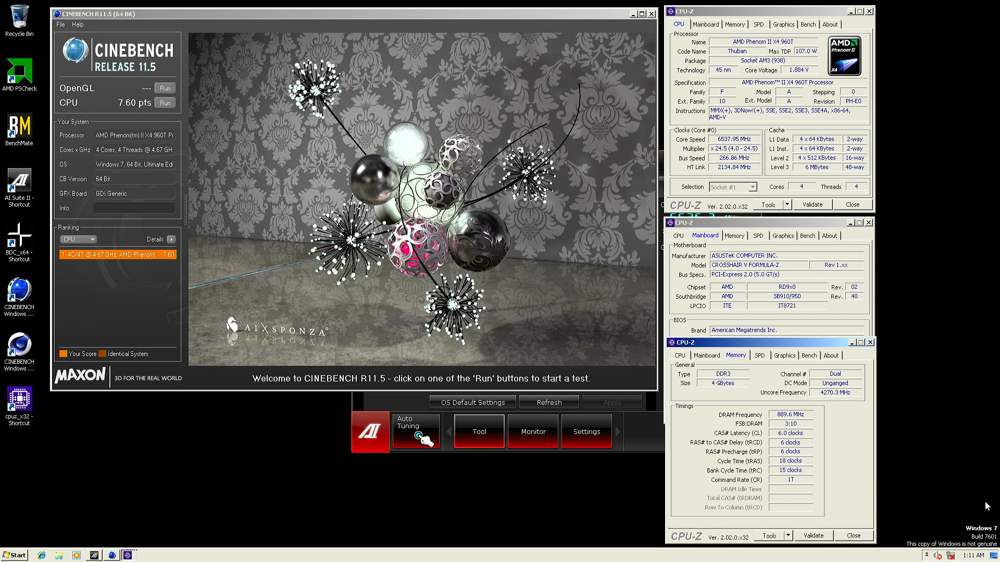Click Tools button in top CPU-Z window

[768, 205]
